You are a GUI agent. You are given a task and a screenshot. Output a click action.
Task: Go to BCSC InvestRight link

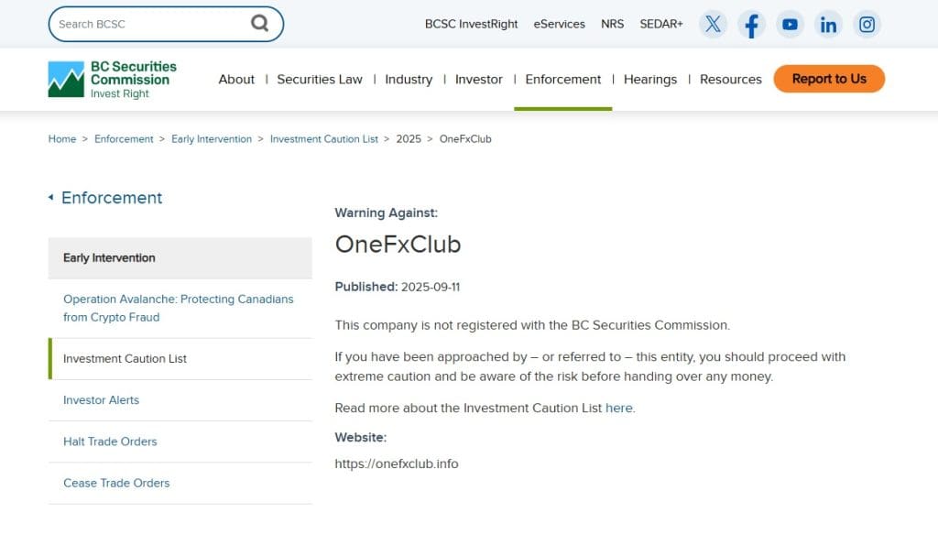pos(471,25)
